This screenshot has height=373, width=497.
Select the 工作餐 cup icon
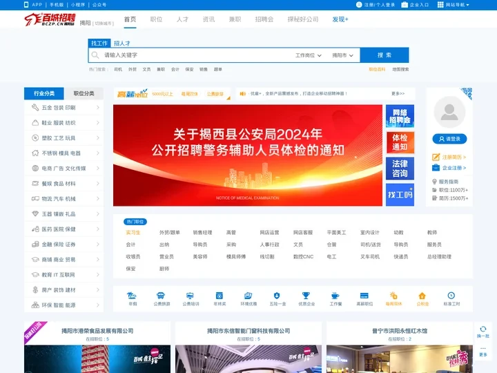(335, 296)
